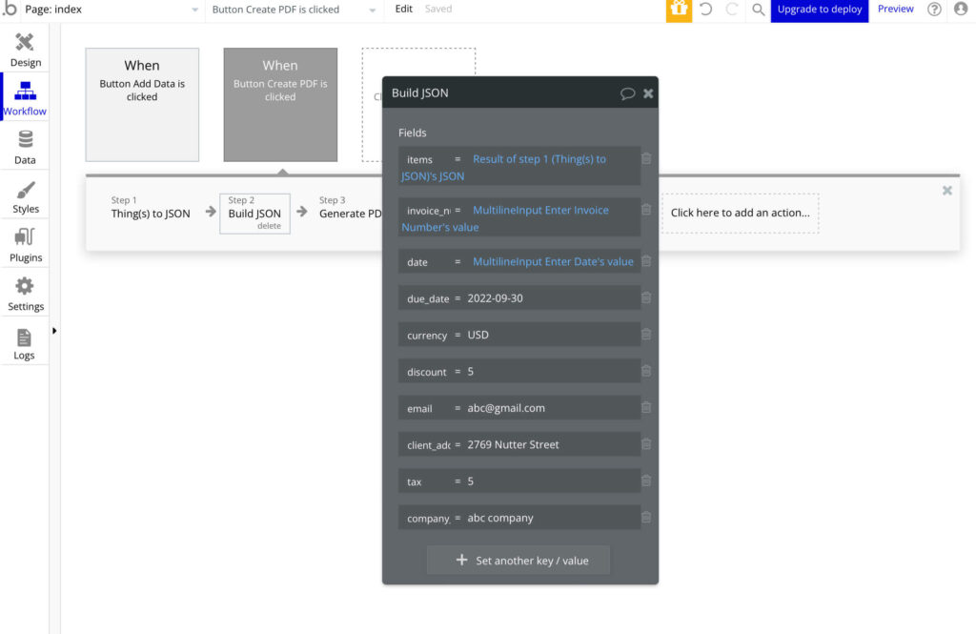This screenshot has width=976, height=634.
Task: Click the gift box icon
Action: point(679,10)
